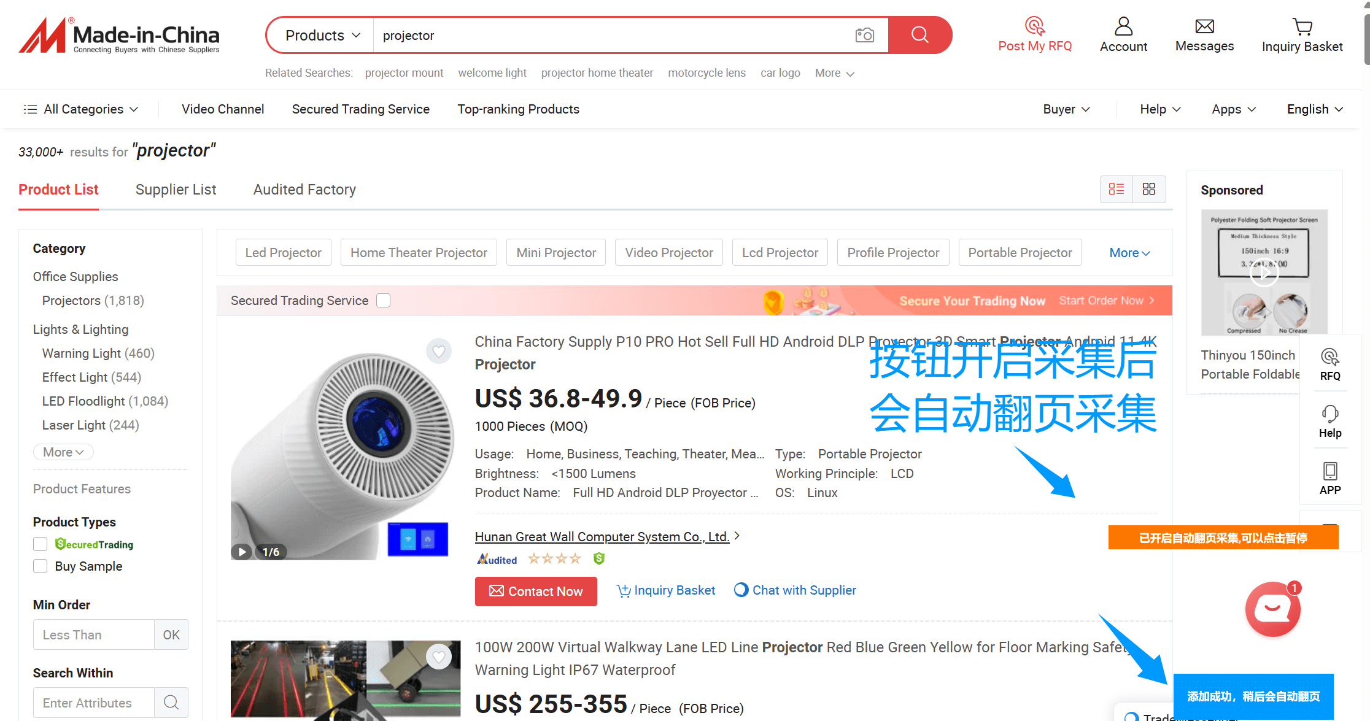Expand More projector type filters
The height and width of the screenshot is (721, 1370).
pyautogui.click(x=1129, y=253)
